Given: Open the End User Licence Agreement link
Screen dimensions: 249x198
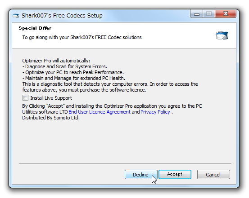Looking at the screenshot, I should 100,112.
